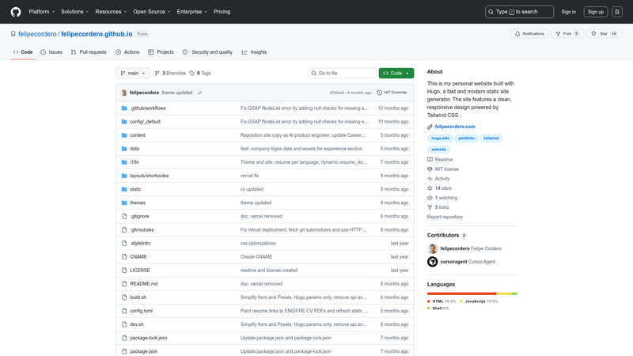Click the website topic tag
This screenshot has height=356, width=633.
(438, 150)
